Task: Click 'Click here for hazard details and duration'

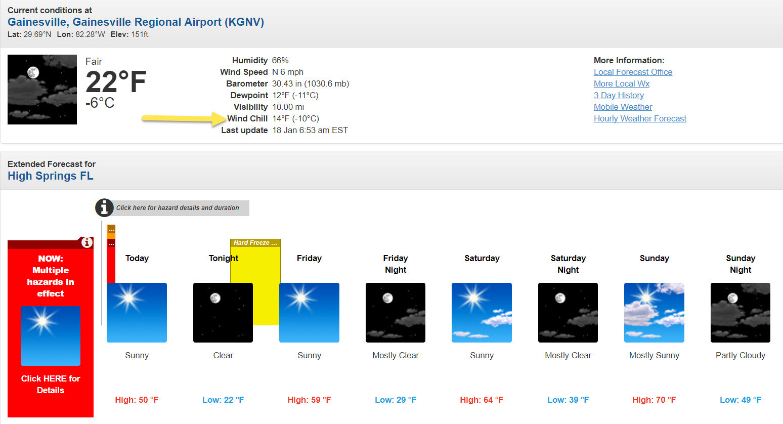Action: point(178,208)
